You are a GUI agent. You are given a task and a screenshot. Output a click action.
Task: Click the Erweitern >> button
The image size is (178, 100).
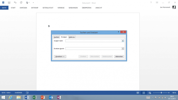(x=60, y=56)
